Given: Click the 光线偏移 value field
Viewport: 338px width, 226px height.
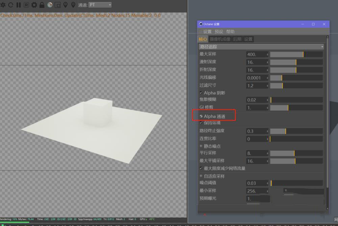Looking at the screenshot, I should click(x=256, y=78).
